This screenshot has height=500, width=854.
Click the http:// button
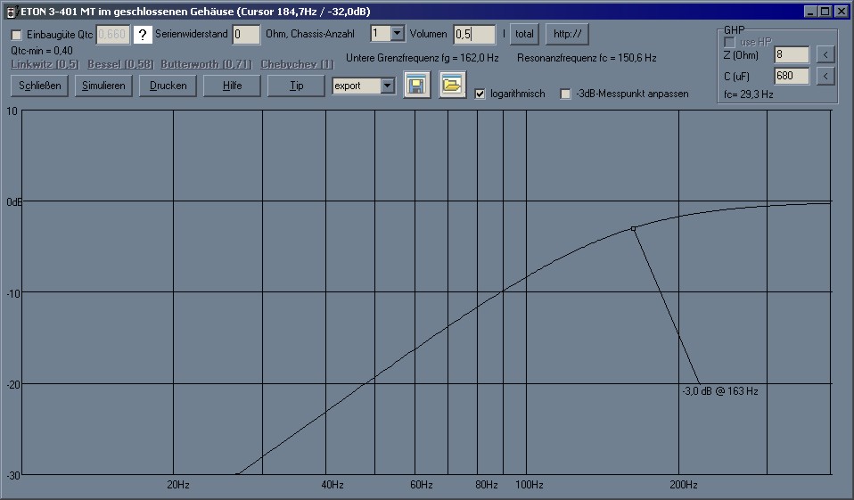(x=568, y=34)
